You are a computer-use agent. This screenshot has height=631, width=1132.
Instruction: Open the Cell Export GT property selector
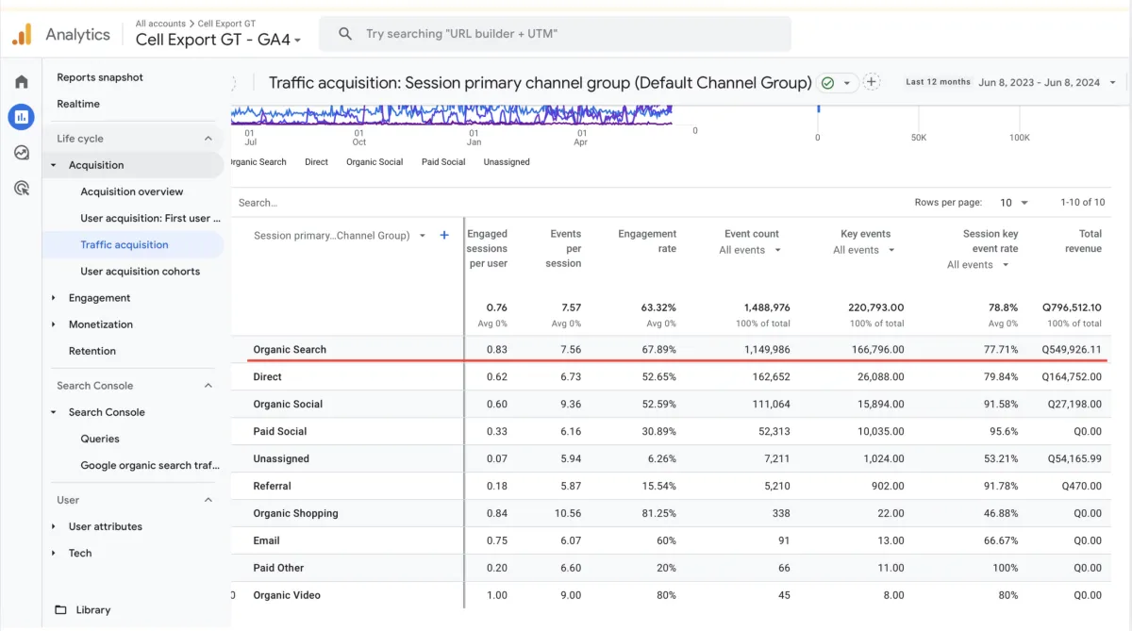[x=218, y=40]
